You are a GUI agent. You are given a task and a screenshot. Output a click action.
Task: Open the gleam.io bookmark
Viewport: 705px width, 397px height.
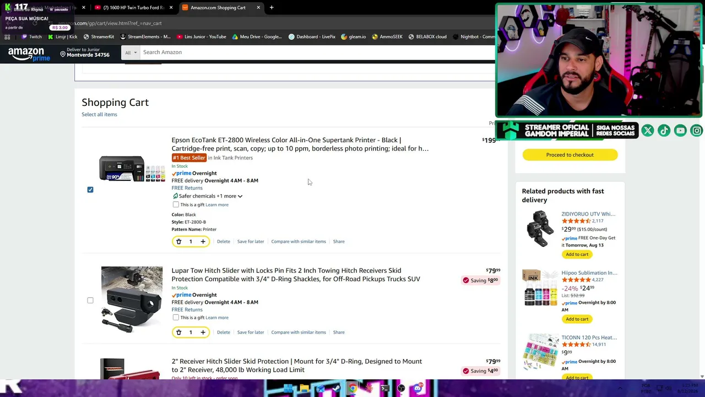[x=354, y=37]
